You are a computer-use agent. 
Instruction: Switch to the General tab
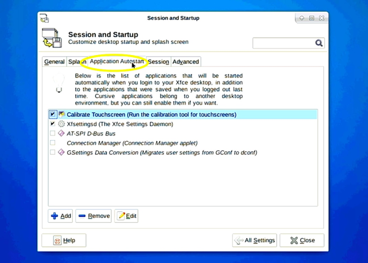[54, 61]
